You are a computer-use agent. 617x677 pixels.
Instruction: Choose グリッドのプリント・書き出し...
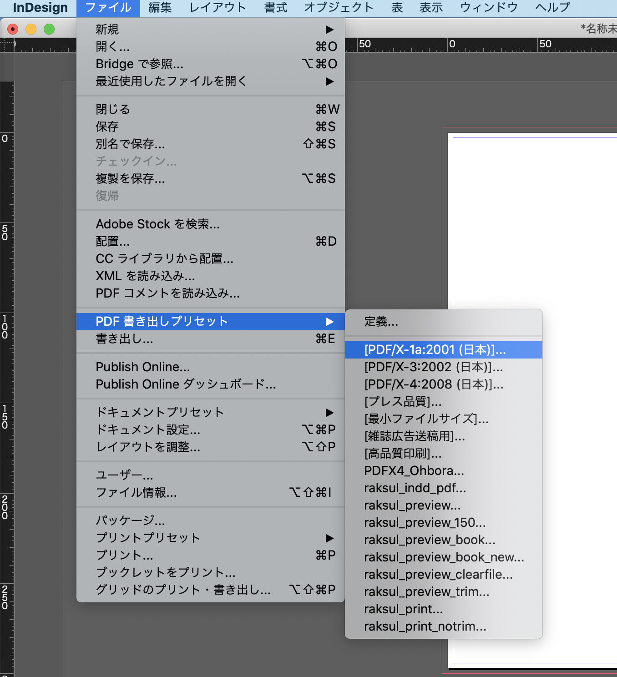click(211, 590)
